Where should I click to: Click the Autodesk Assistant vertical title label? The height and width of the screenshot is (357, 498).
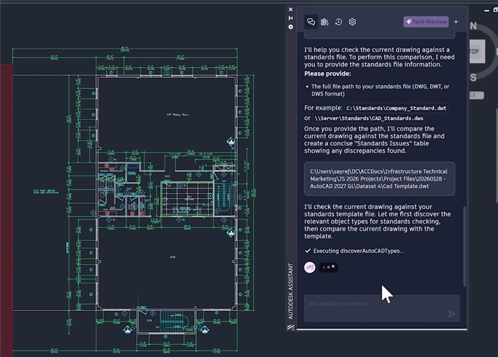coord(291,291)
